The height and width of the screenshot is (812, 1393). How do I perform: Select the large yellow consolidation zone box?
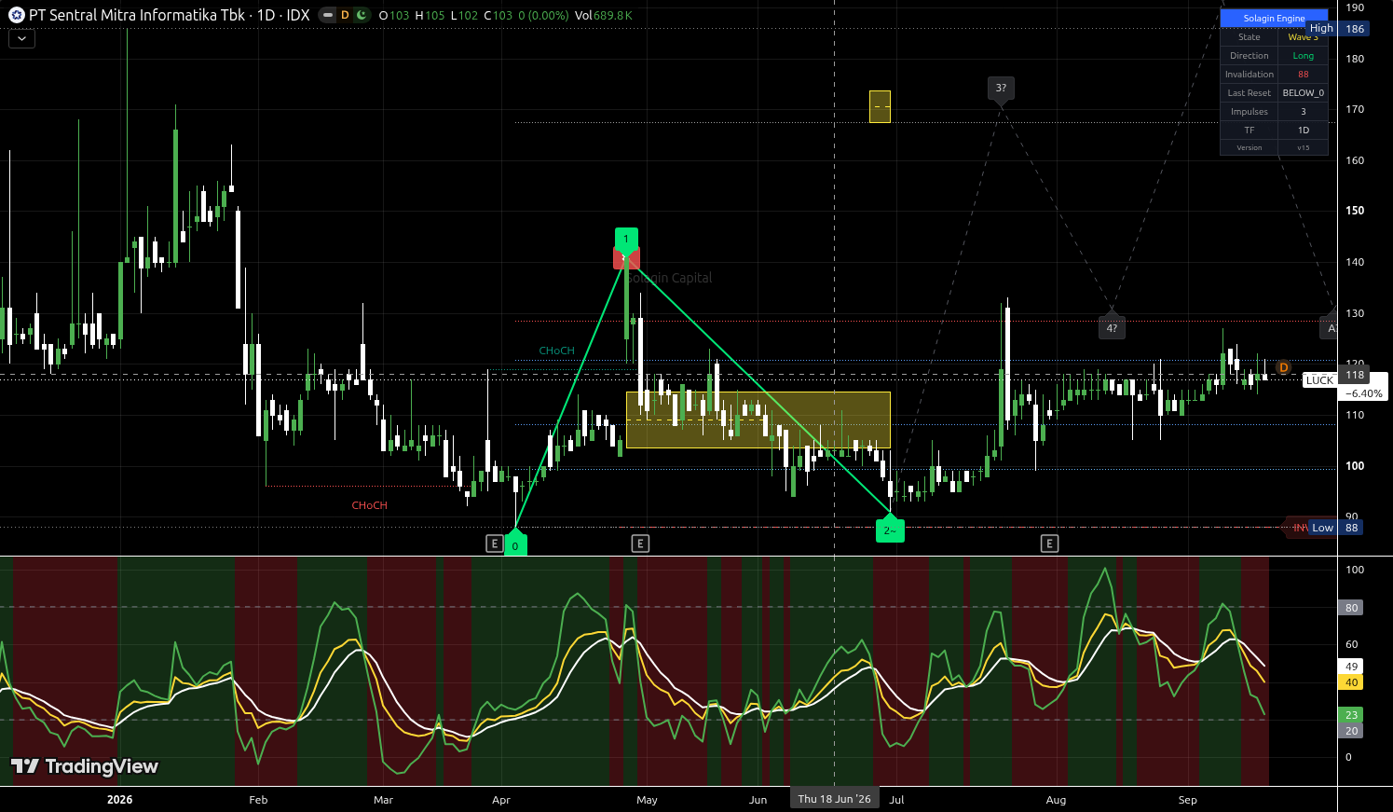pyautogui.click(x=758, y=420)
